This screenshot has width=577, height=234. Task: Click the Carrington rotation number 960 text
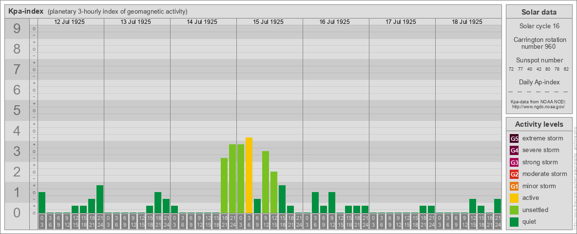539,43
